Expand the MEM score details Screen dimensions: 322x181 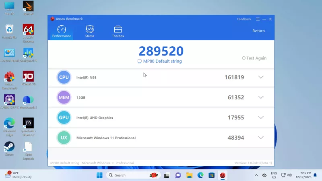click(x=261, y=97)
